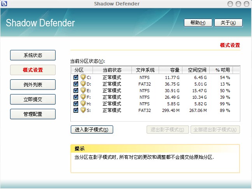252x189 pixels.
Task: Click the 30.91 G capacity value
Action: tap(172, 91)
